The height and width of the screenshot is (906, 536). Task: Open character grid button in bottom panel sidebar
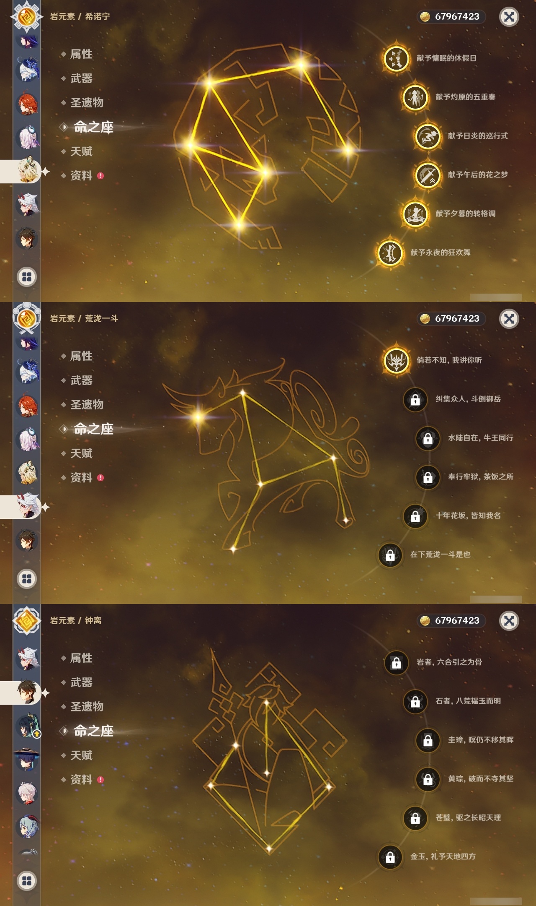point(27,881)
